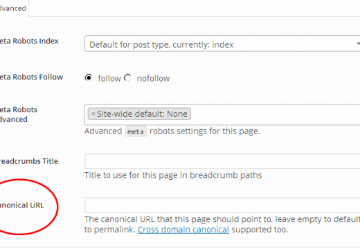Focus the Breadcrumbs Title input field
Screen dimensions: 360x249
222,161
